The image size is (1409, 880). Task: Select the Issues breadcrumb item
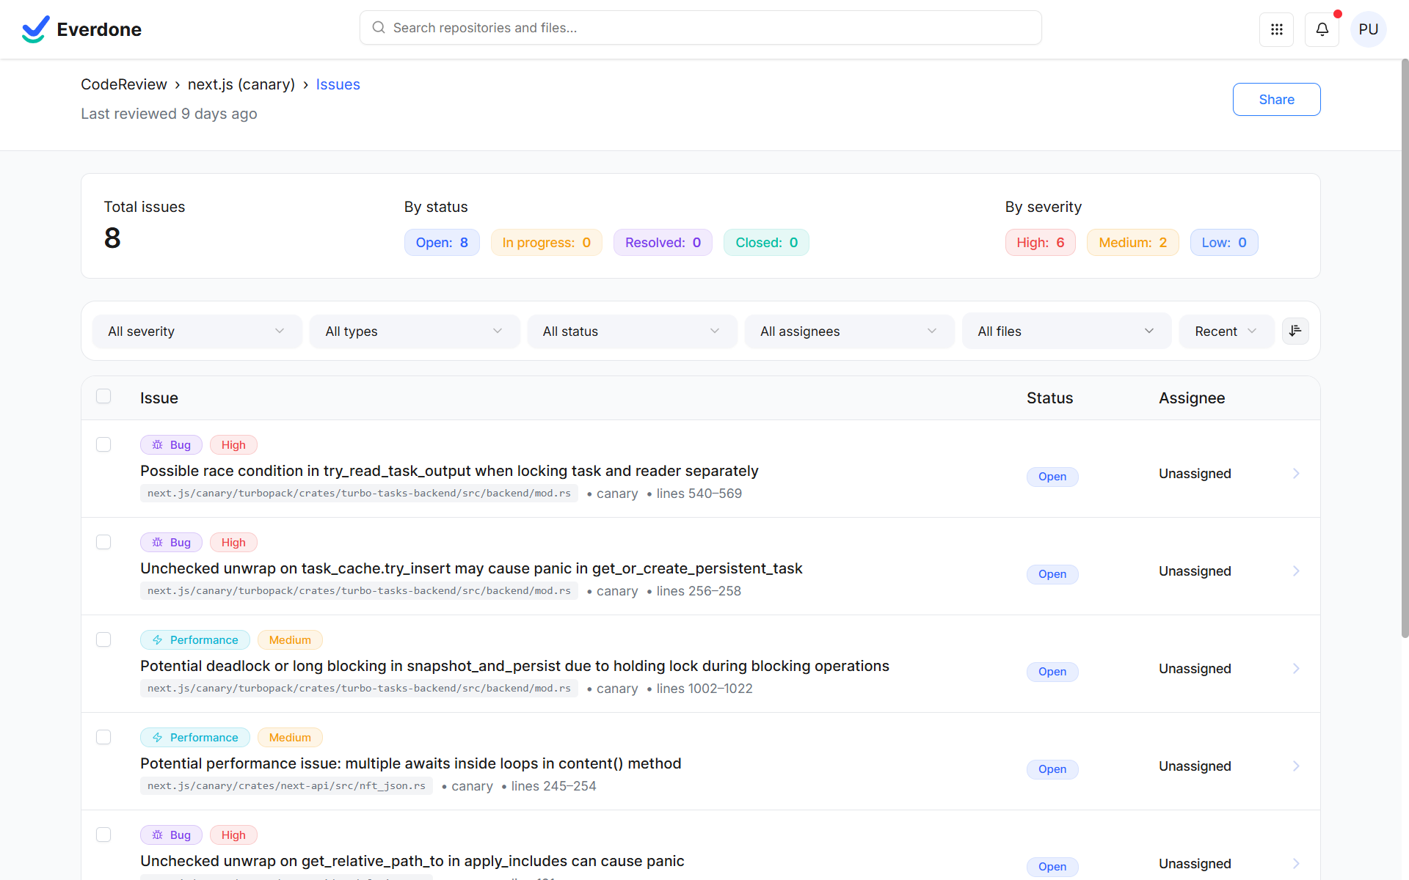point(338,84)
